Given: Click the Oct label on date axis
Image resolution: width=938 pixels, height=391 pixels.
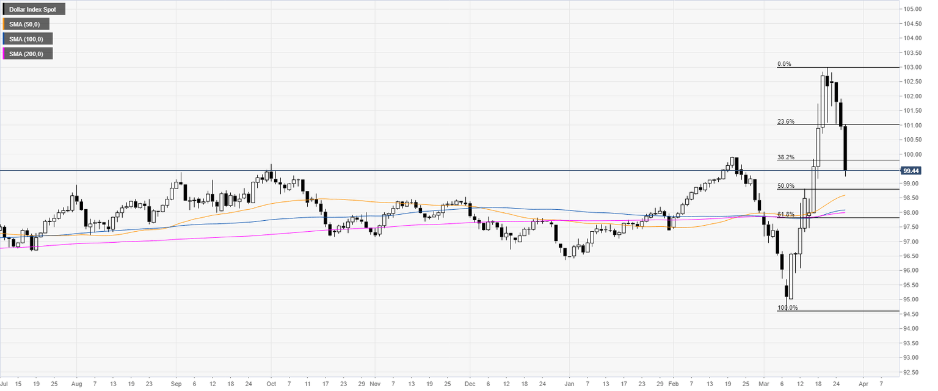Looking at the screenshot, I should [x=271, y=385].
